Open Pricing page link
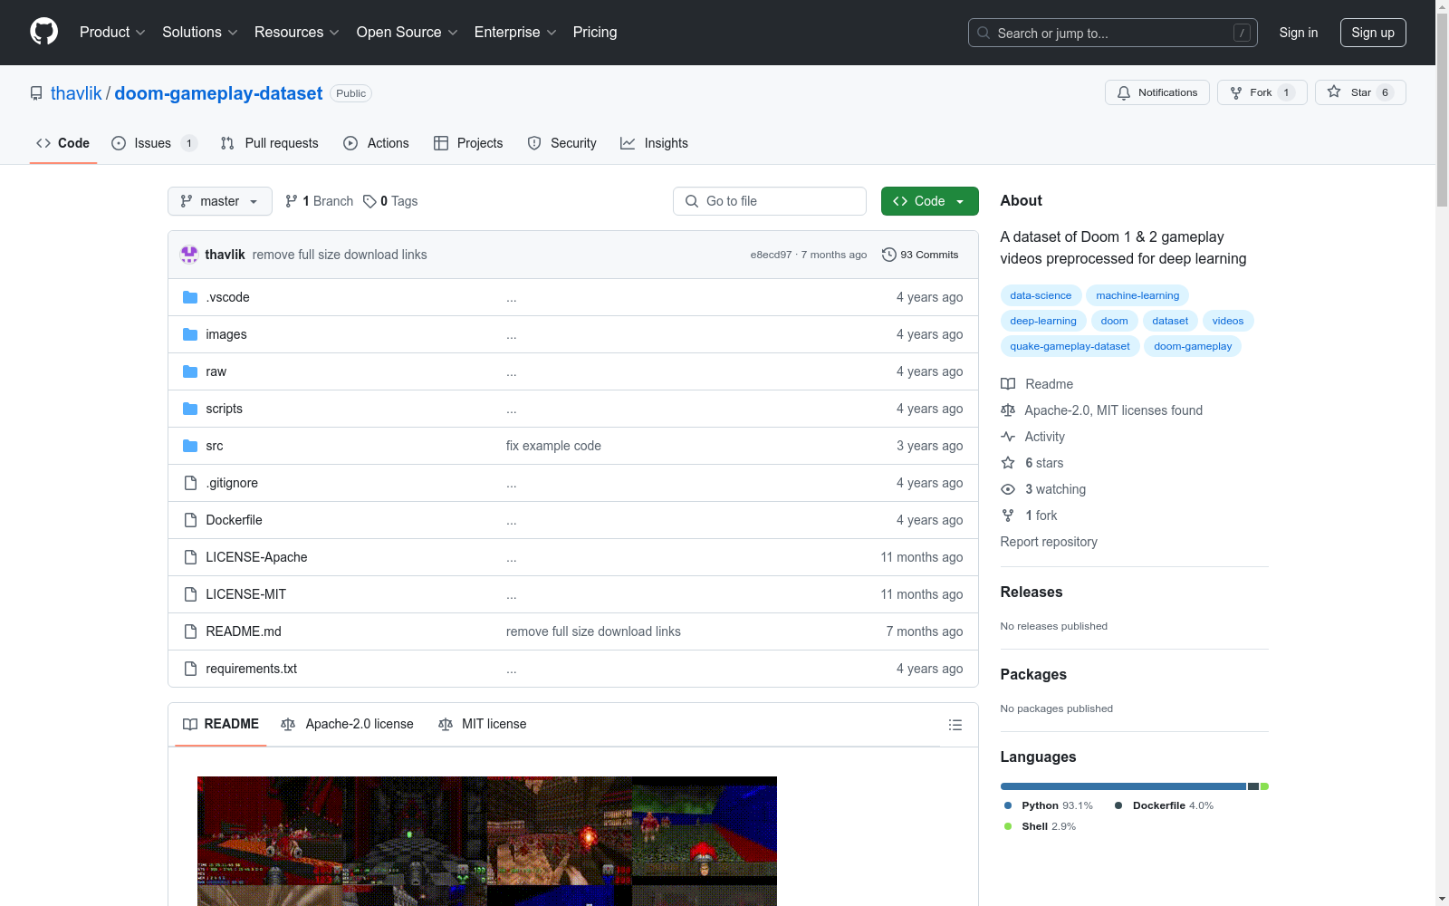This screenshot has height=906, width=1449. click(x=595, y=32)
